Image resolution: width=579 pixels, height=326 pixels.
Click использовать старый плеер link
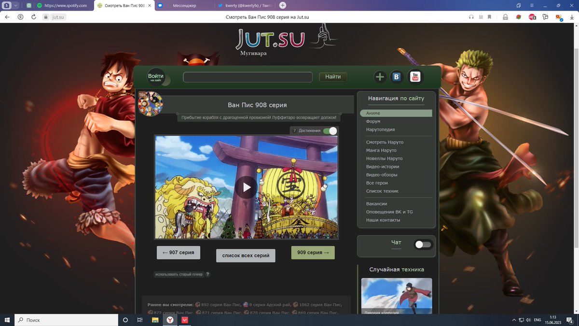tap(179, 274)
